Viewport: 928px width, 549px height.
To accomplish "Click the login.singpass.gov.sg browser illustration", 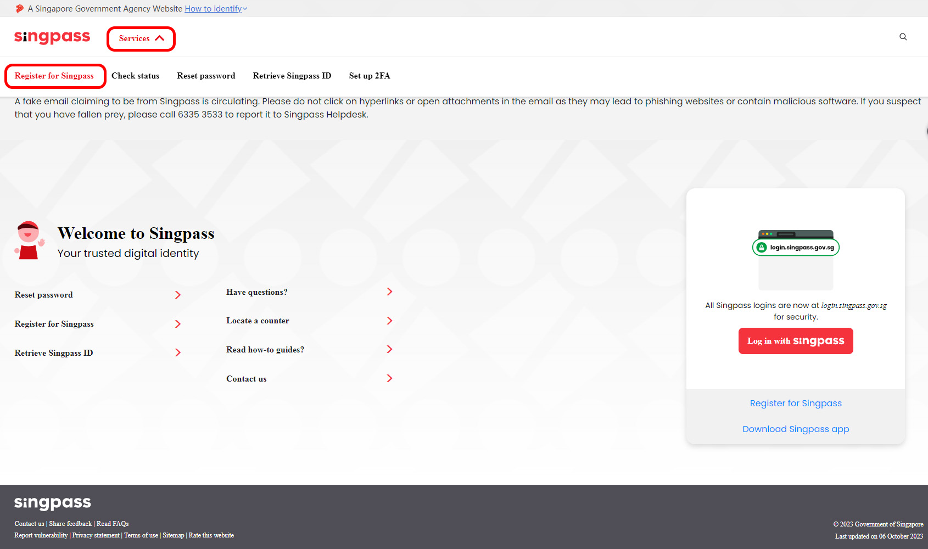I will click(796, 260).
